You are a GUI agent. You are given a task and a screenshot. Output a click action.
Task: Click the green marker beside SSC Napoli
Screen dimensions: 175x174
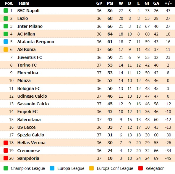point(6,11)
